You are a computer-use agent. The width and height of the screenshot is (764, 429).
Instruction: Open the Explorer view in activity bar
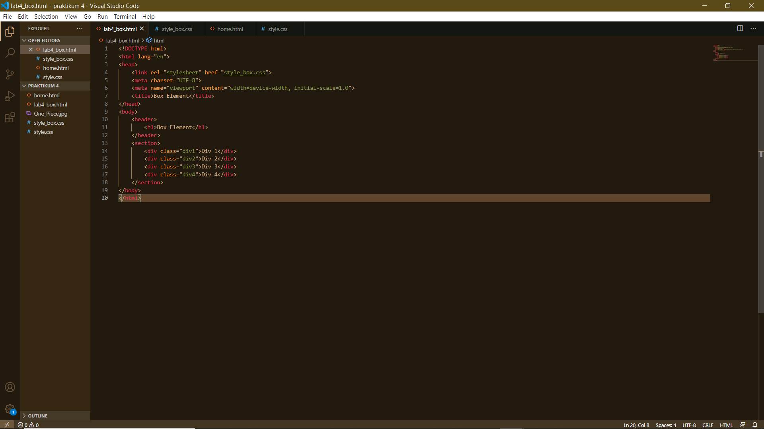click(x=10, y=31)
